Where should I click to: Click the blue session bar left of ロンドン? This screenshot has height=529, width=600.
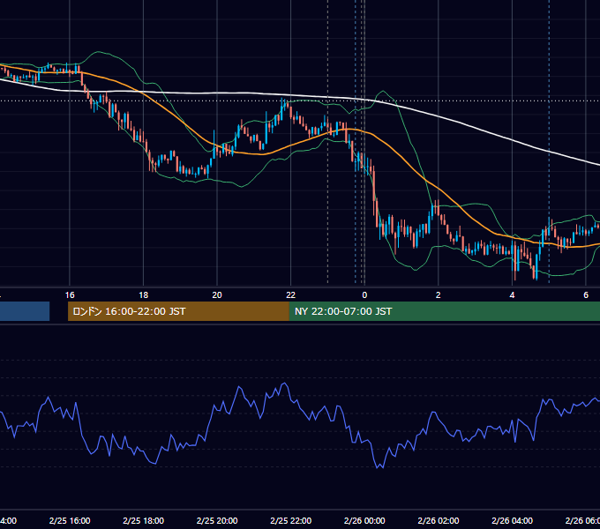pyautogui.click(x=25, y=311)
